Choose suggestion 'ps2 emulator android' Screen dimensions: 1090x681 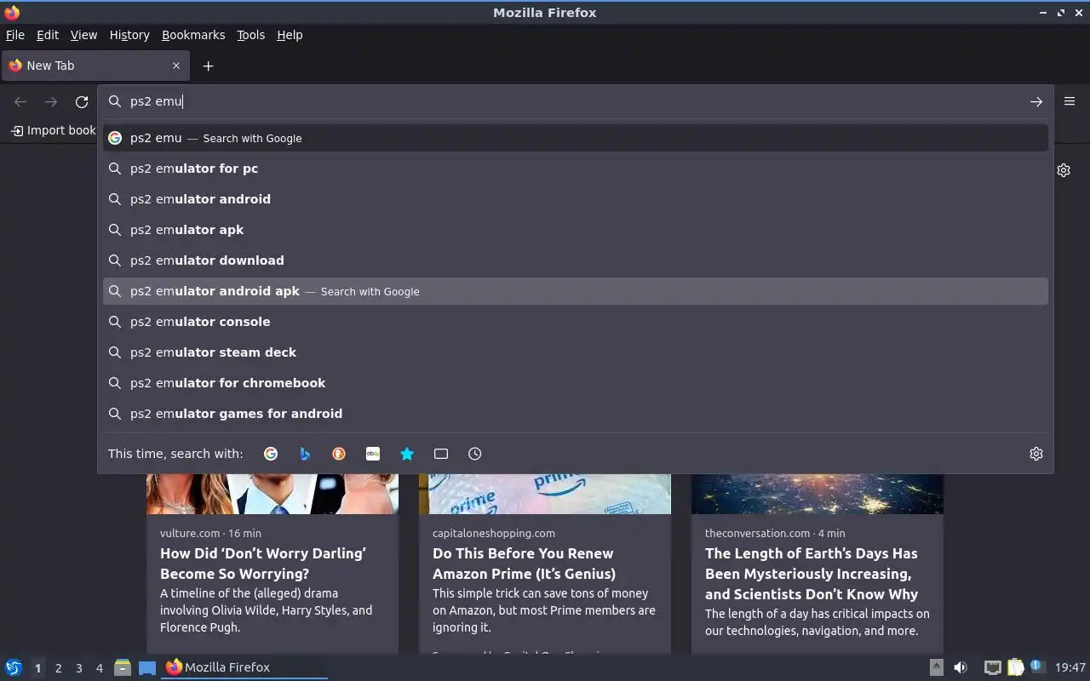pos(576,199)
